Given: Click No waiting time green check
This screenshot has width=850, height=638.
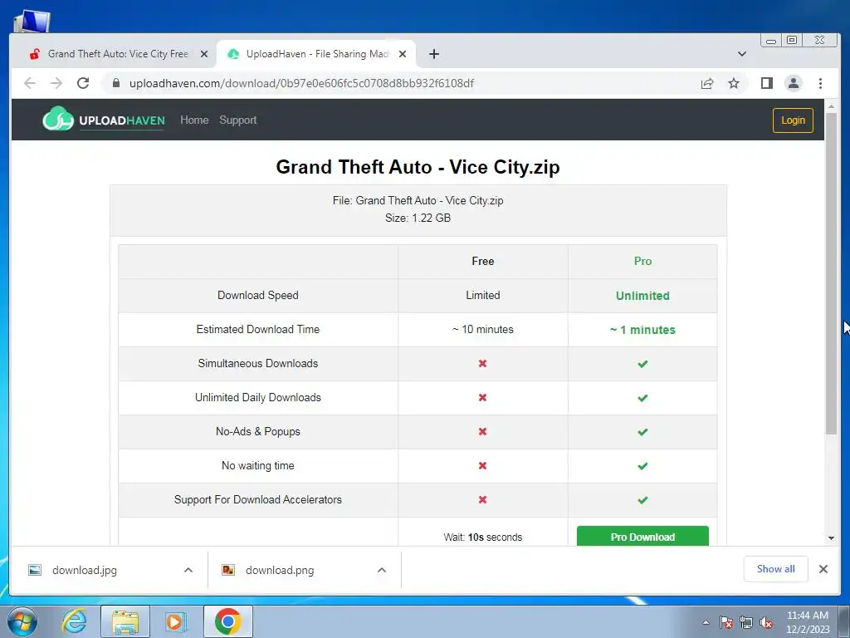Looking at the screenshot, I should click(x=642, y=466).
